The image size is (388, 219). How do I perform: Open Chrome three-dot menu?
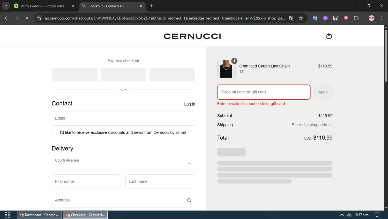coord(382,18)
